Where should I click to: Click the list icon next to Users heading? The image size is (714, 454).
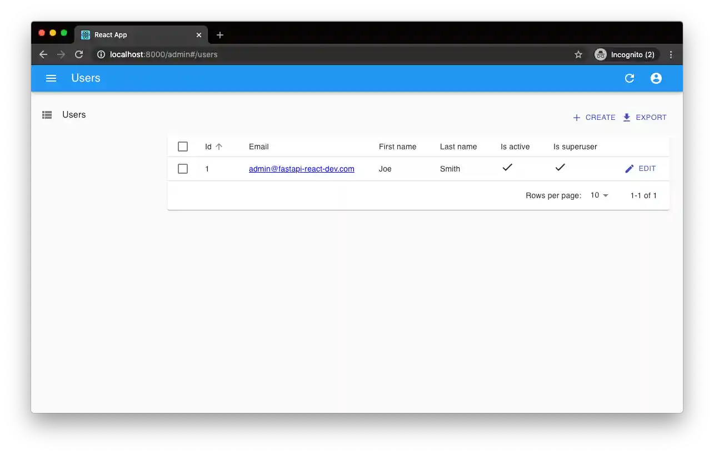[x=47, y=114]
